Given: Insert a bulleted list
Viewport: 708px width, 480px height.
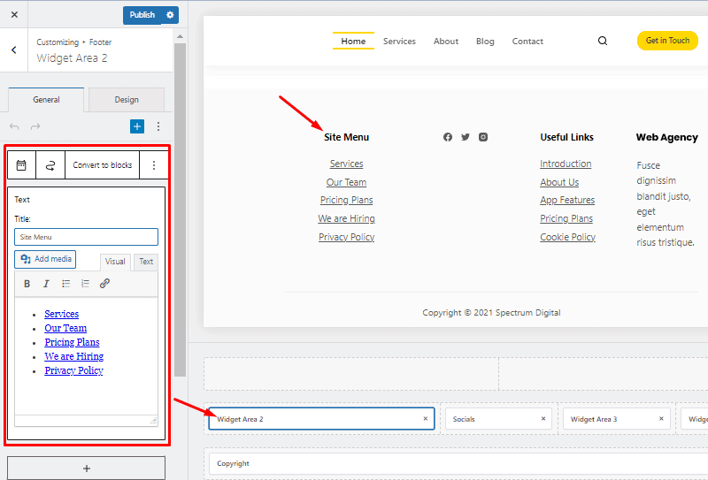Looking at the screenshot, I should [x=65, y=284].
